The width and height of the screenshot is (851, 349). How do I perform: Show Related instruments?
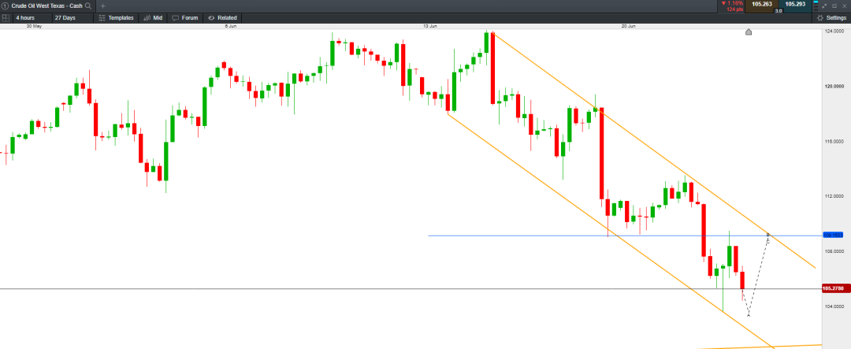pyautogui.click(x=222, y=17)
